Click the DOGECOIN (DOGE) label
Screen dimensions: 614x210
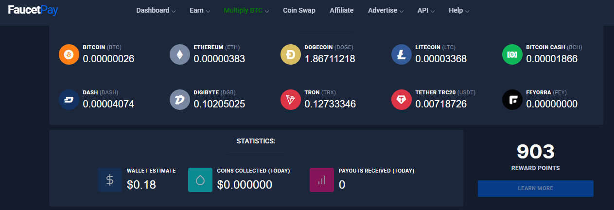pyautogui.click(x=329, y=48)
